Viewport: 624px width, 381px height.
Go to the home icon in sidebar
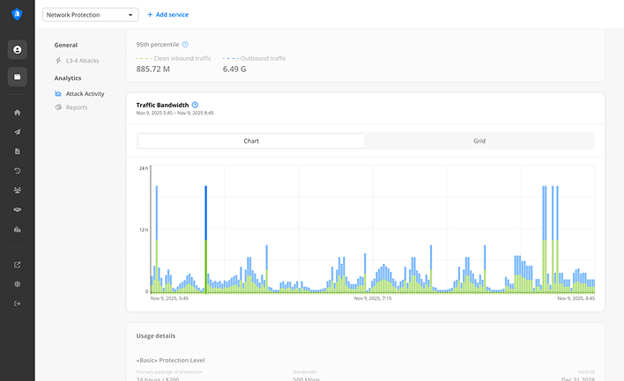click(x=18, y=113)
